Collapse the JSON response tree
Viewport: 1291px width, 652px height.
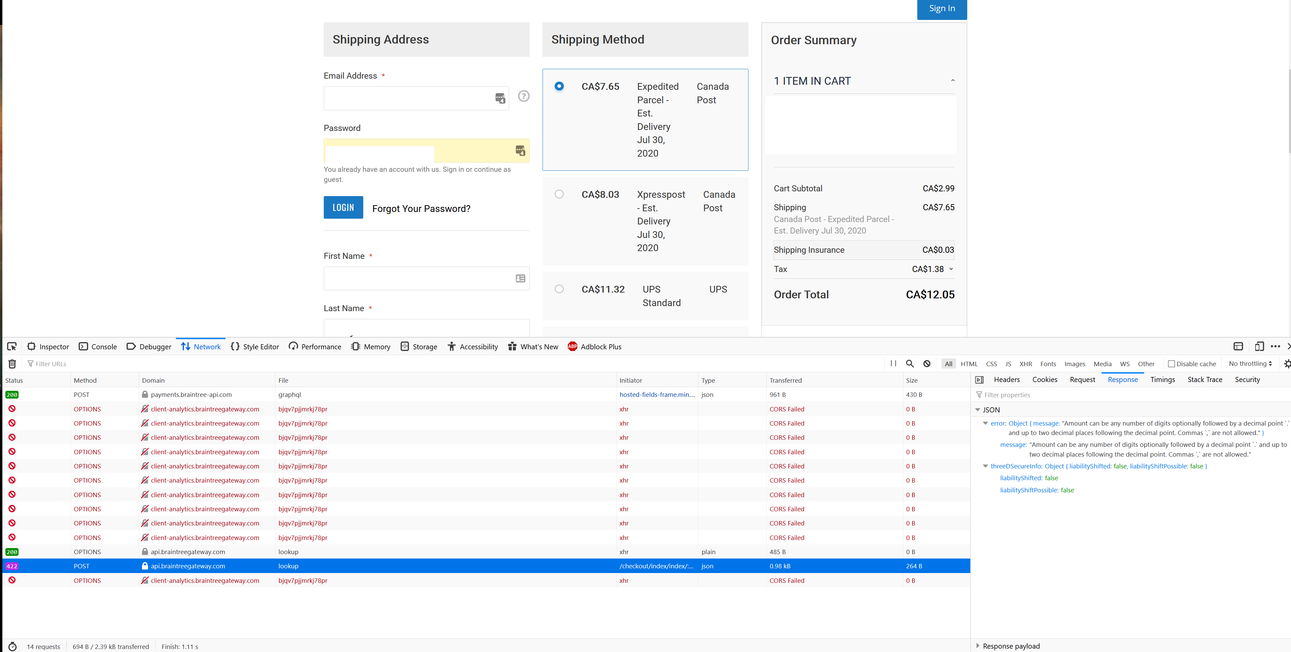pos(977,409)
